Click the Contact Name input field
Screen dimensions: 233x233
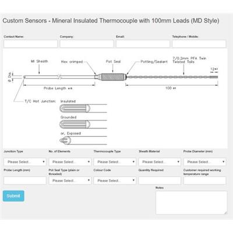click(30, 44)
